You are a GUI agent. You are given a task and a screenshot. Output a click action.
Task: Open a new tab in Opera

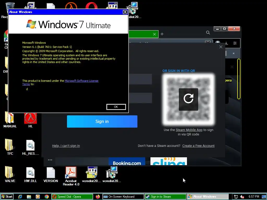tap(162, 34)
